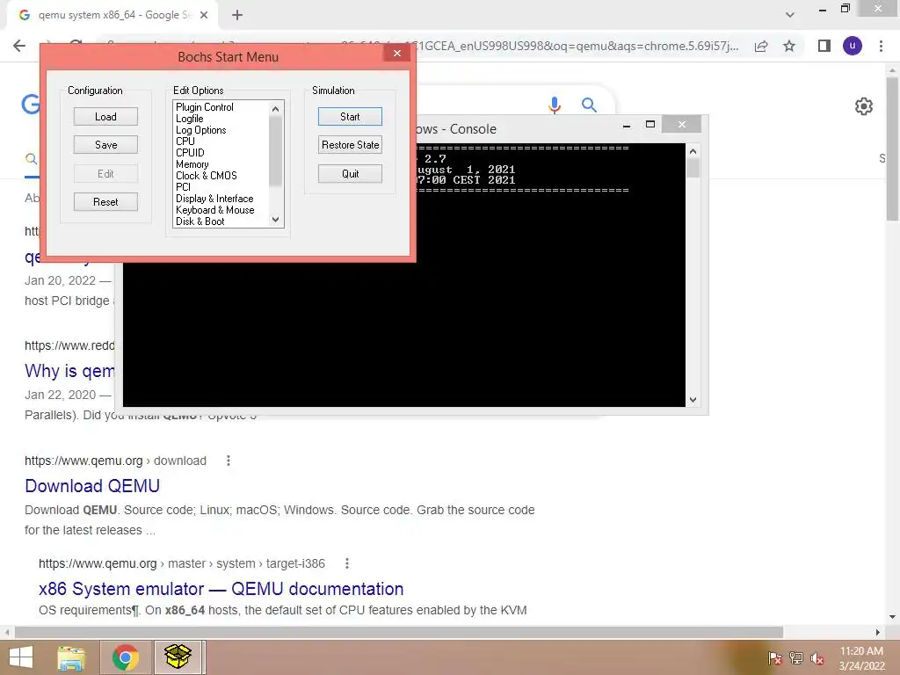The height and width of the screenshot is (675, 900).
Task: Select Plugin Control in Edit Options
Action: pyautogui.click(x=204, y=107)
